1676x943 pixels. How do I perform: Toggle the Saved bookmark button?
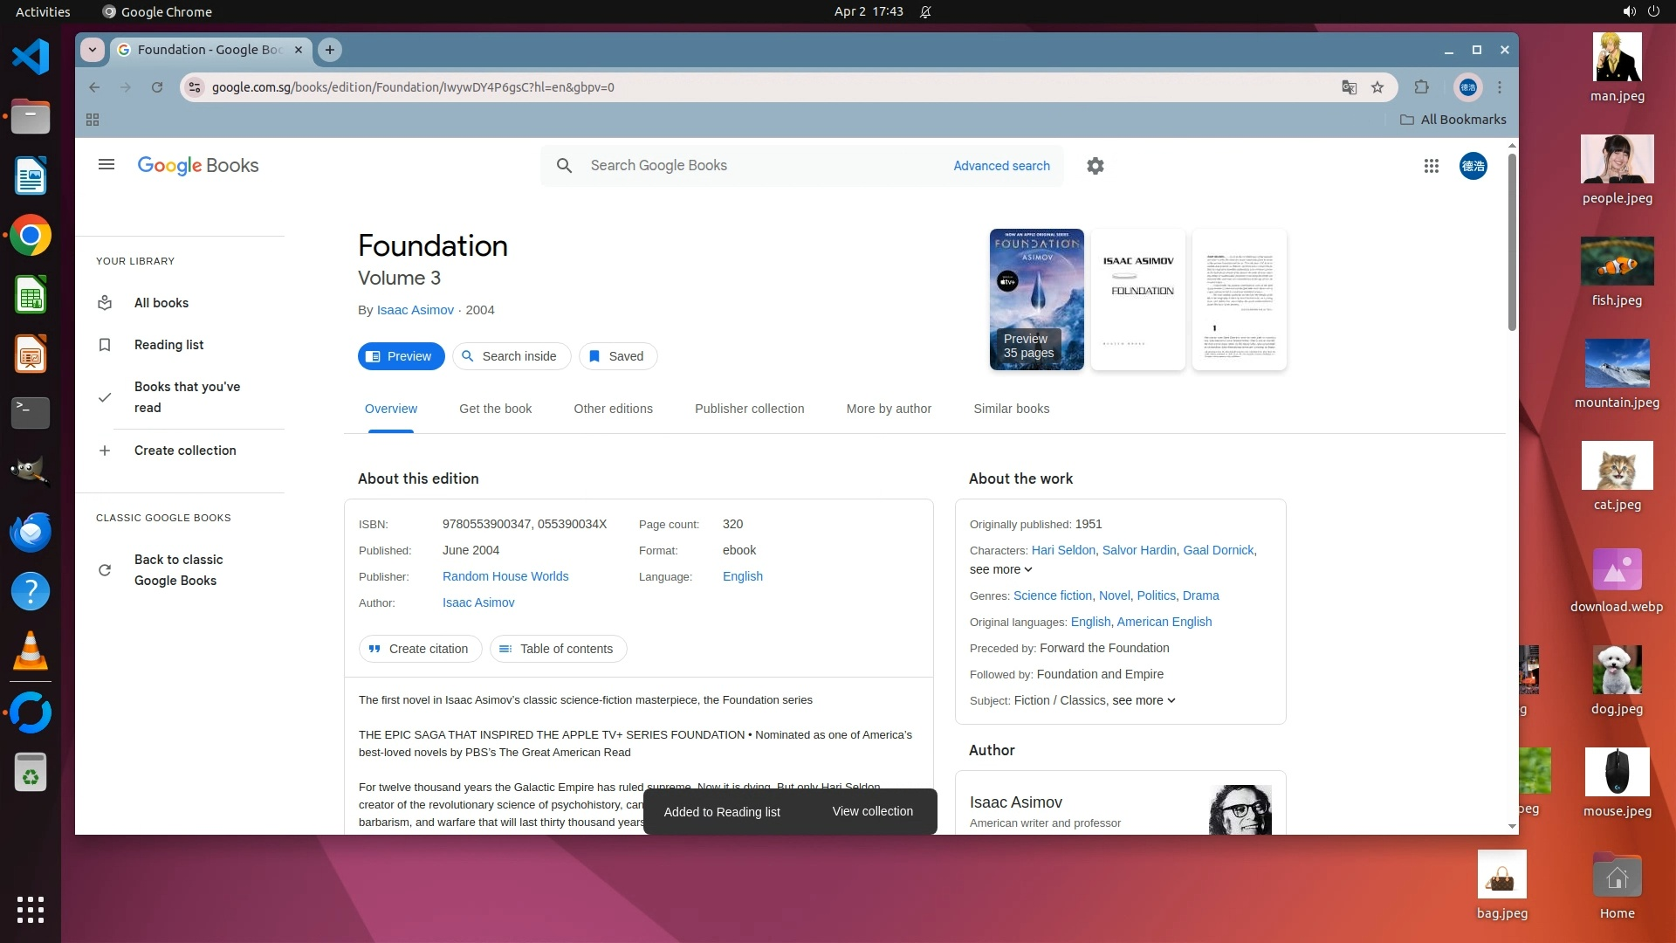click(617, 356)
